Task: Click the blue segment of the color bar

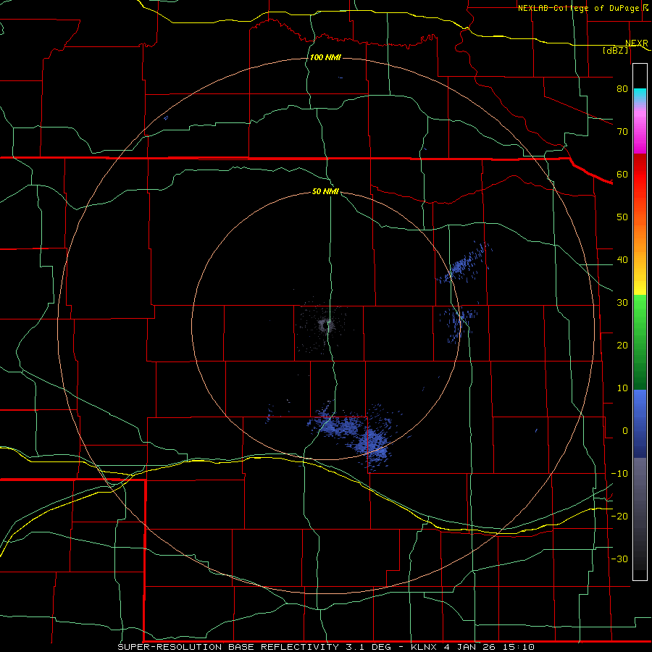Action: (640, 424)
